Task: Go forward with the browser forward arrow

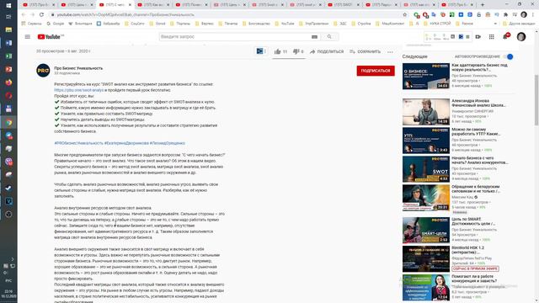Action: point(32,15)
